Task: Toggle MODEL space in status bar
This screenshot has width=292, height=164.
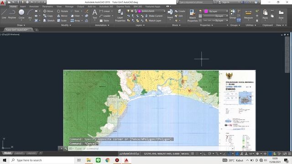Action: tap(185, 154)
